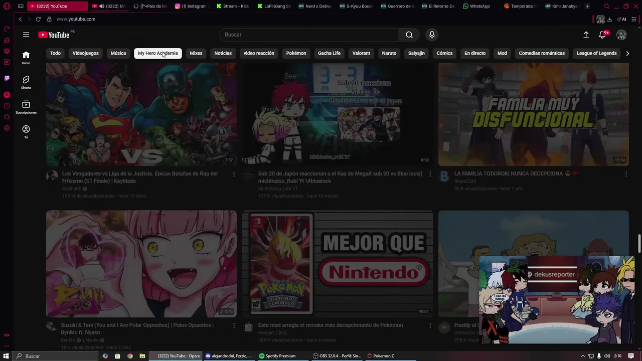The width and height of the screenshot is (642, 361).
Task: Open Twitch in Opera sidebar
Action: coord(7,78)
